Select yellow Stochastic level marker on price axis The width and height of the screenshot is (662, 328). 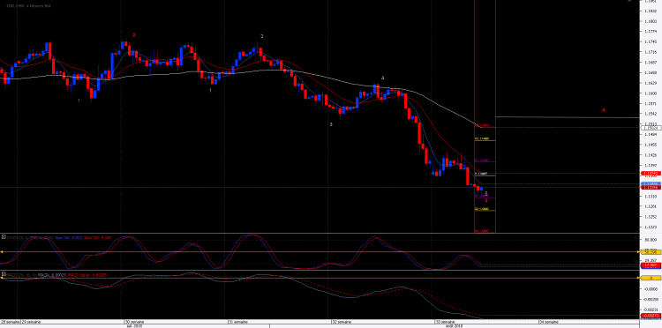651,252
